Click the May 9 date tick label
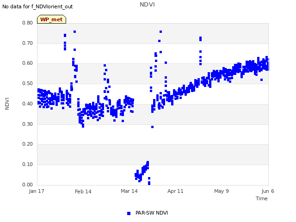 [222, 191]
